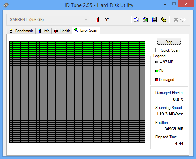
Task: Click the red thermometer temperature icon
Action: coord(98,20)
